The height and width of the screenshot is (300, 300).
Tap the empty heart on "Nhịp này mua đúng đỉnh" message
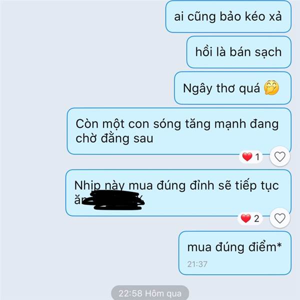click(x=280, y=218)
